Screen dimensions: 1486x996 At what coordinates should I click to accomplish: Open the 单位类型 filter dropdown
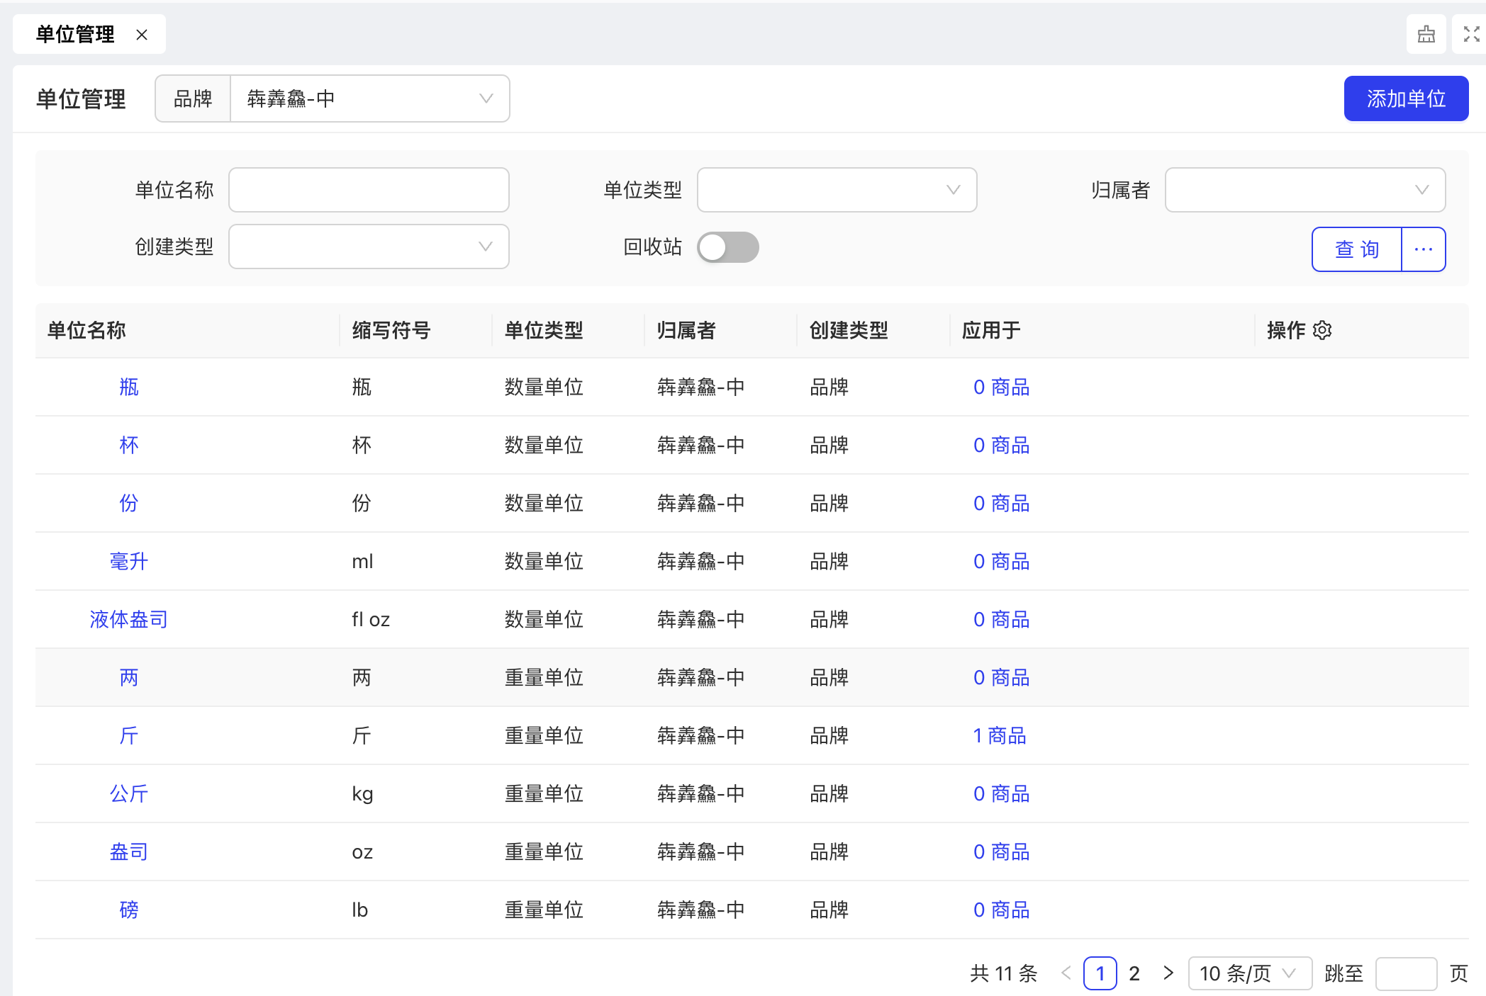coord(837,190)
